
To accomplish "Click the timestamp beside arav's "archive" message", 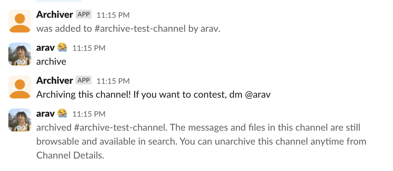I will (x=89, y=48).
